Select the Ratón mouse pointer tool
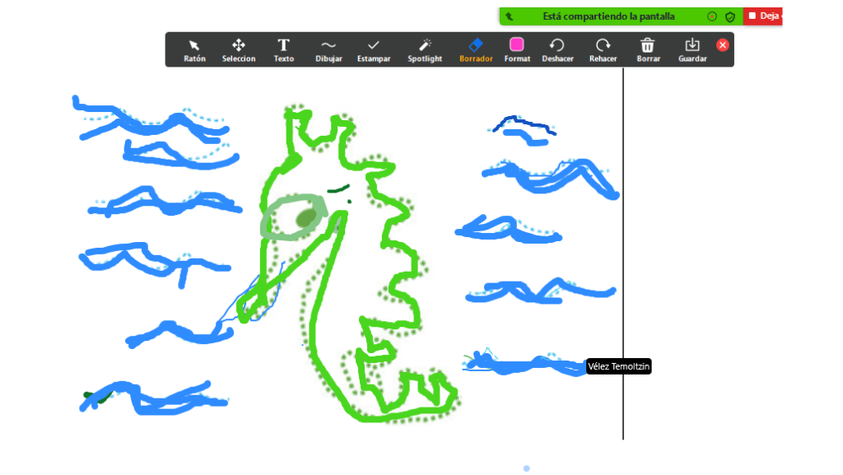The width and height of the screenshot is (843, 475). click(x=194, y=49)
